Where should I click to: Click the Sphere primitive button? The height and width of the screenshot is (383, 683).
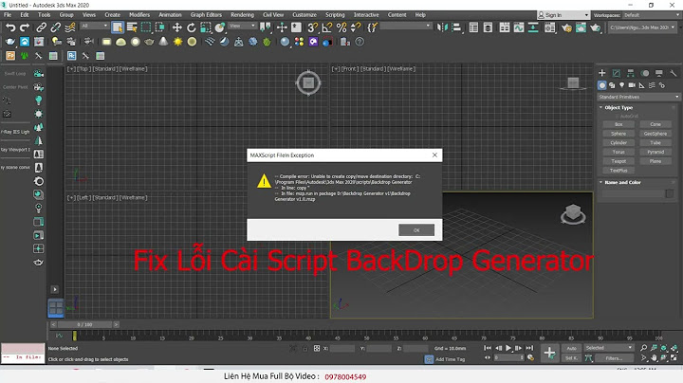618,134
